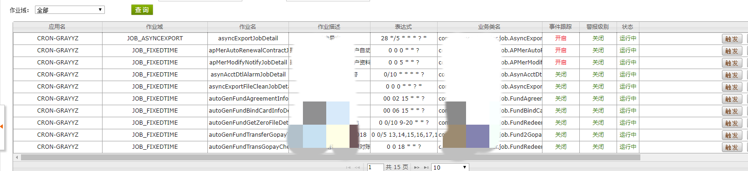The image size is (748, 171).
Task: Click the green 查询 button
Action: pos(142,10)
